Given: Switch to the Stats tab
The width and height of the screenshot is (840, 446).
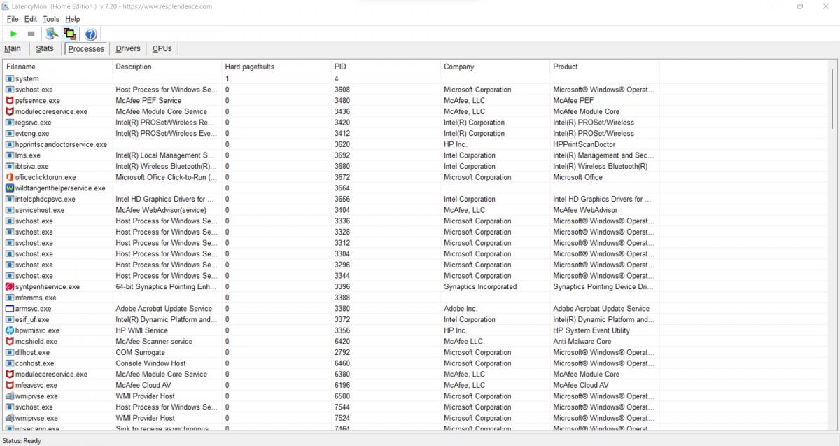Looking at the screenshot, I should pyautogui.click(x=45, y=48).
